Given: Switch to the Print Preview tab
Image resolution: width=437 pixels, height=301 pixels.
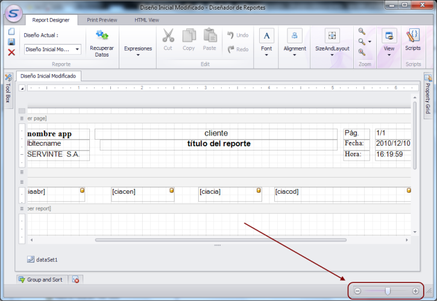Looking at the screenshot, I should (101, 20).
